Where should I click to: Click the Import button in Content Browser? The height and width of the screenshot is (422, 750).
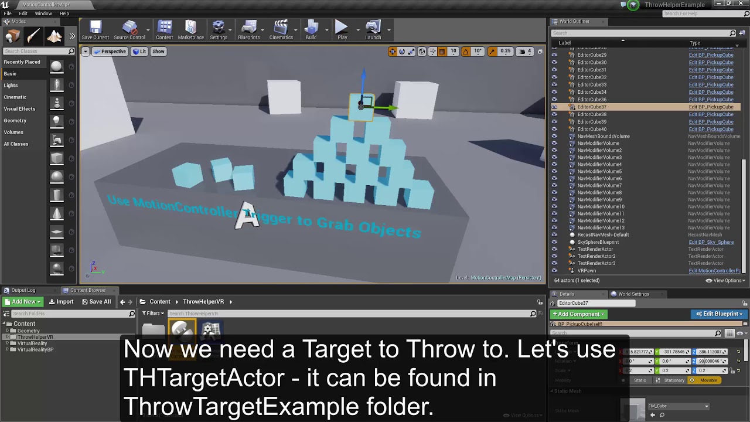(61, 302)
